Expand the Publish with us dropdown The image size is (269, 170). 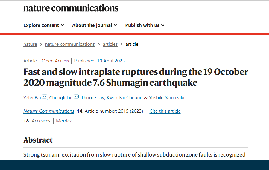(x=145, y=25)
